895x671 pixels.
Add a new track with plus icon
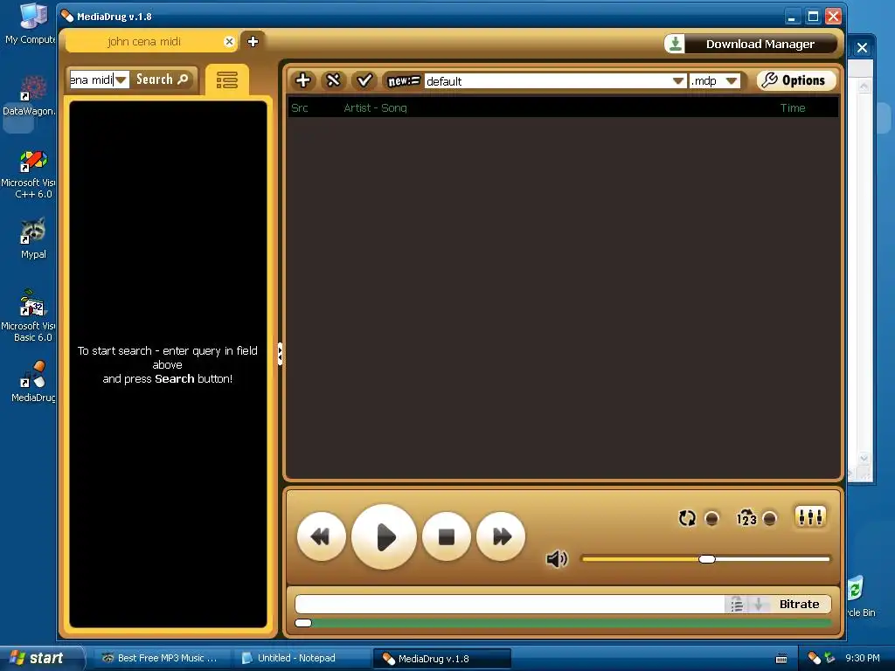pos(303,80)
